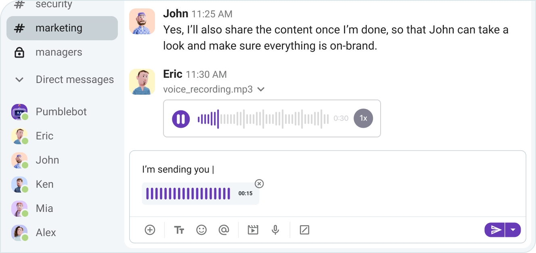Remove the attached 00:15 voice recording
This screenshot has width=536, height=253.
(x=259, y=184)
